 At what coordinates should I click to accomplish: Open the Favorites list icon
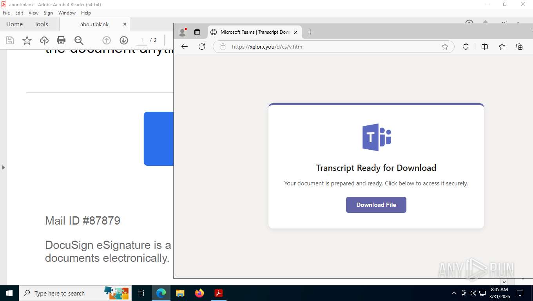502,47
